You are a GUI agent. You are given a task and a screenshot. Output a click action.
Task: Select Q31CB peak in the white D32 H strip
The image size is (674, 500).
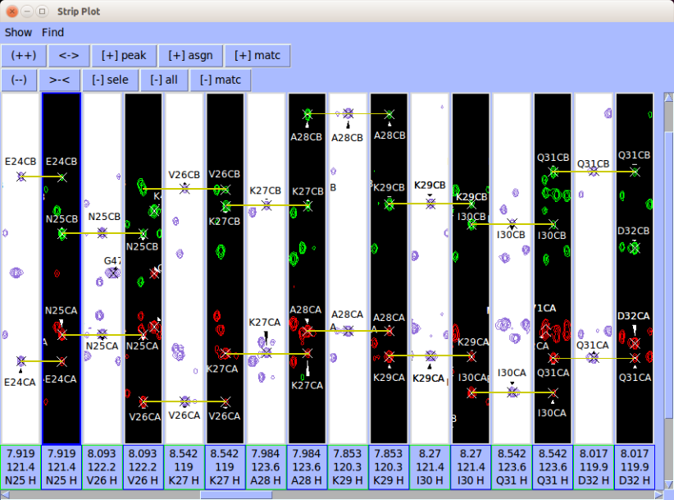click(594, 172)
